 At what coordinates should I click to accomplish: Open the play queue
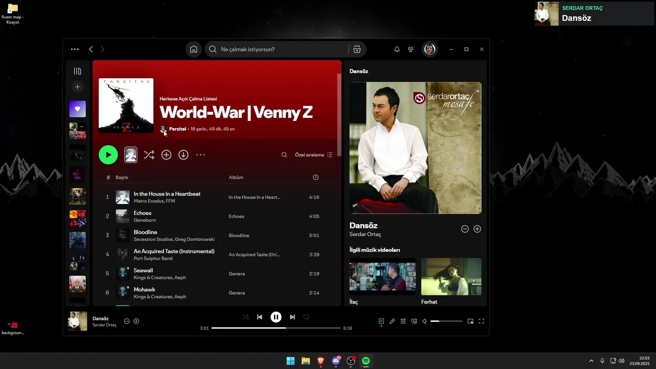tap(403, 321)
